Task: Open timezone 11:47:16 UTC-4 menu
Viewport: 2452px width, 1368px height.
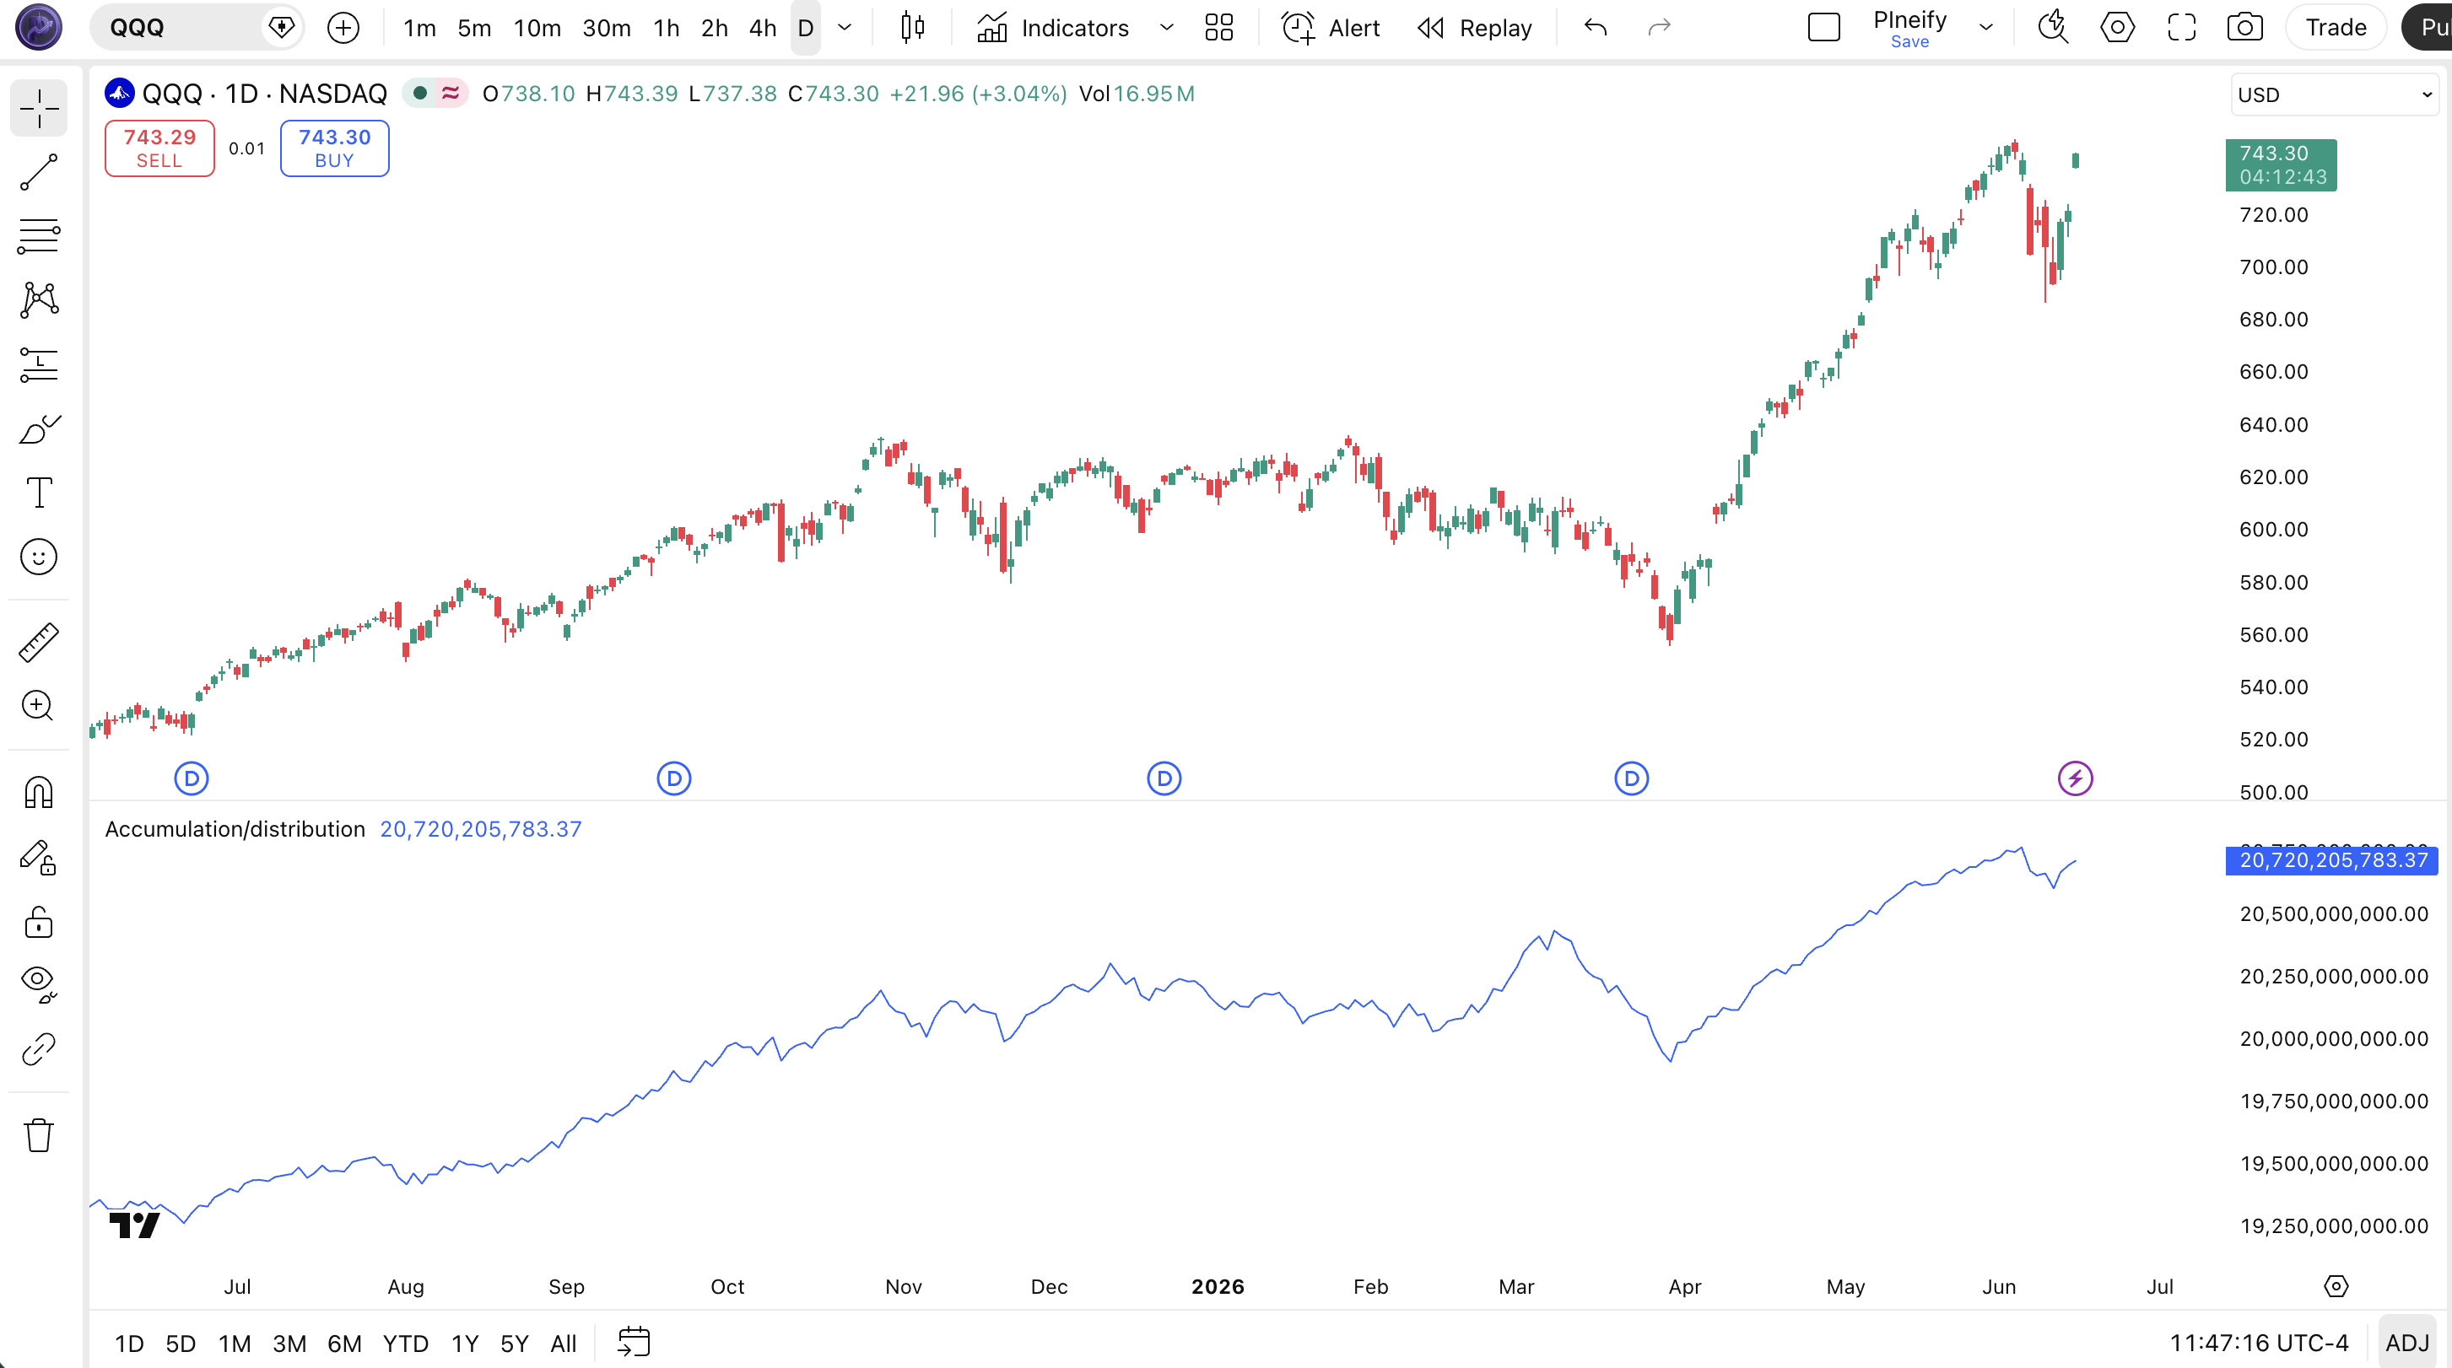Action: [2259, 1343]
